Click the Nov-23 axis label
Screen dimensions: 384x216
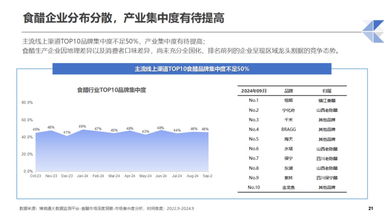pos(51,176)
